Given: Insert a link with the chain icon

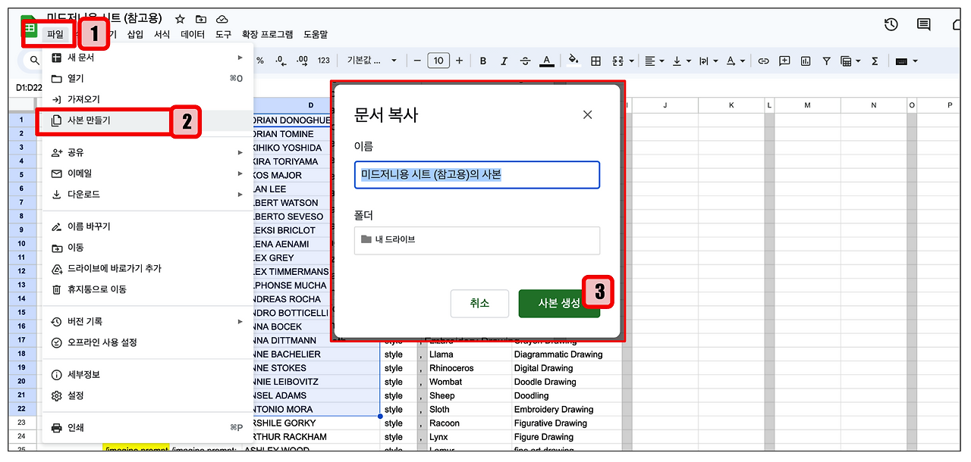Looking at the screenshot, I should (x=763, y=61).
